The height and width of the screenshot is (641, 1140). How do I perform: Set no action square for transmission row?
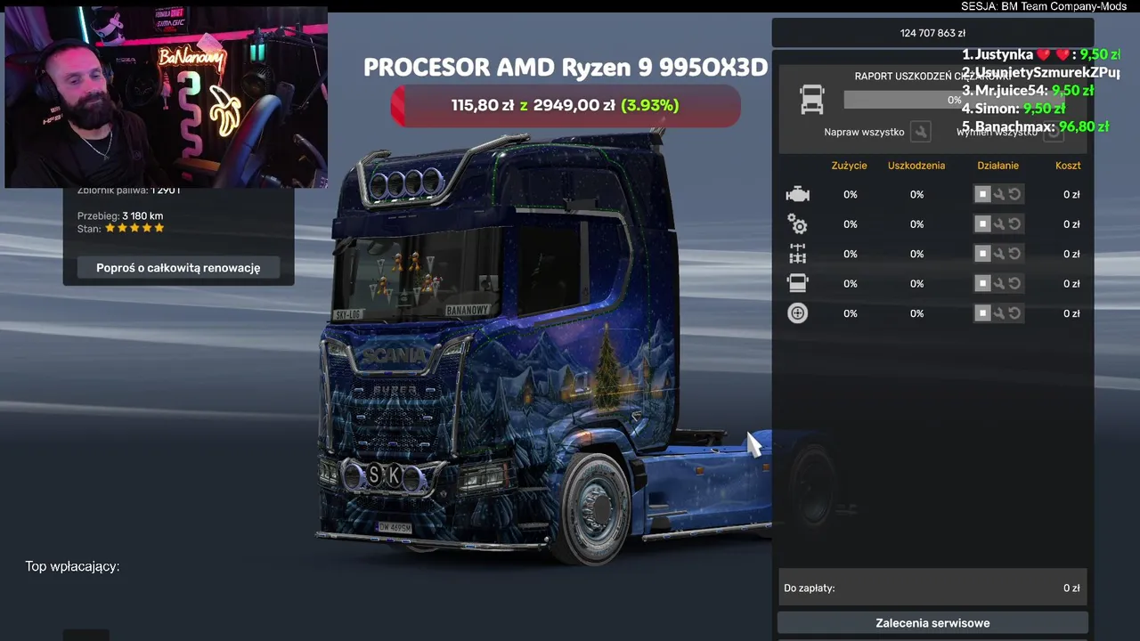[982, 224]
